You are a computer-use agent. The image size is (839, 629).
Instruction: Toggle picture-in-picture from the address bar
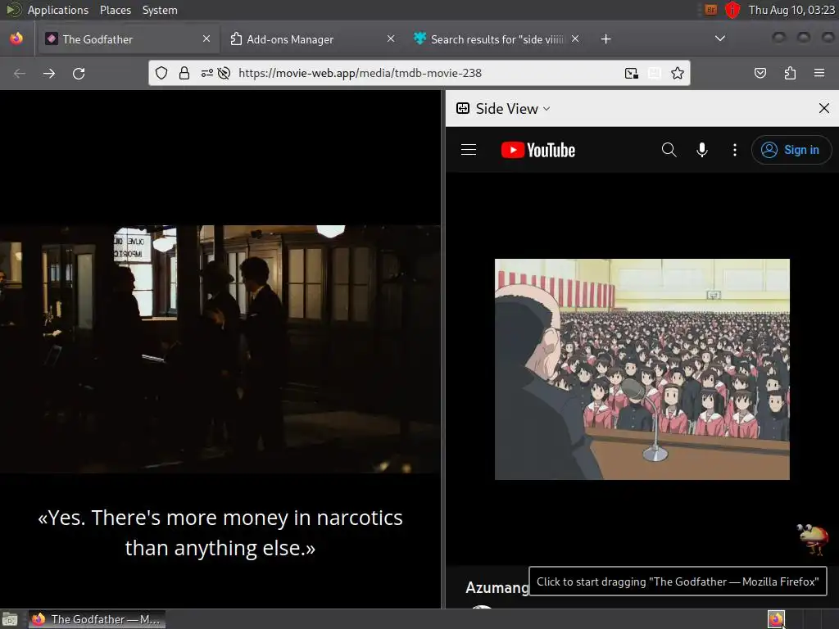coord(632,73)
